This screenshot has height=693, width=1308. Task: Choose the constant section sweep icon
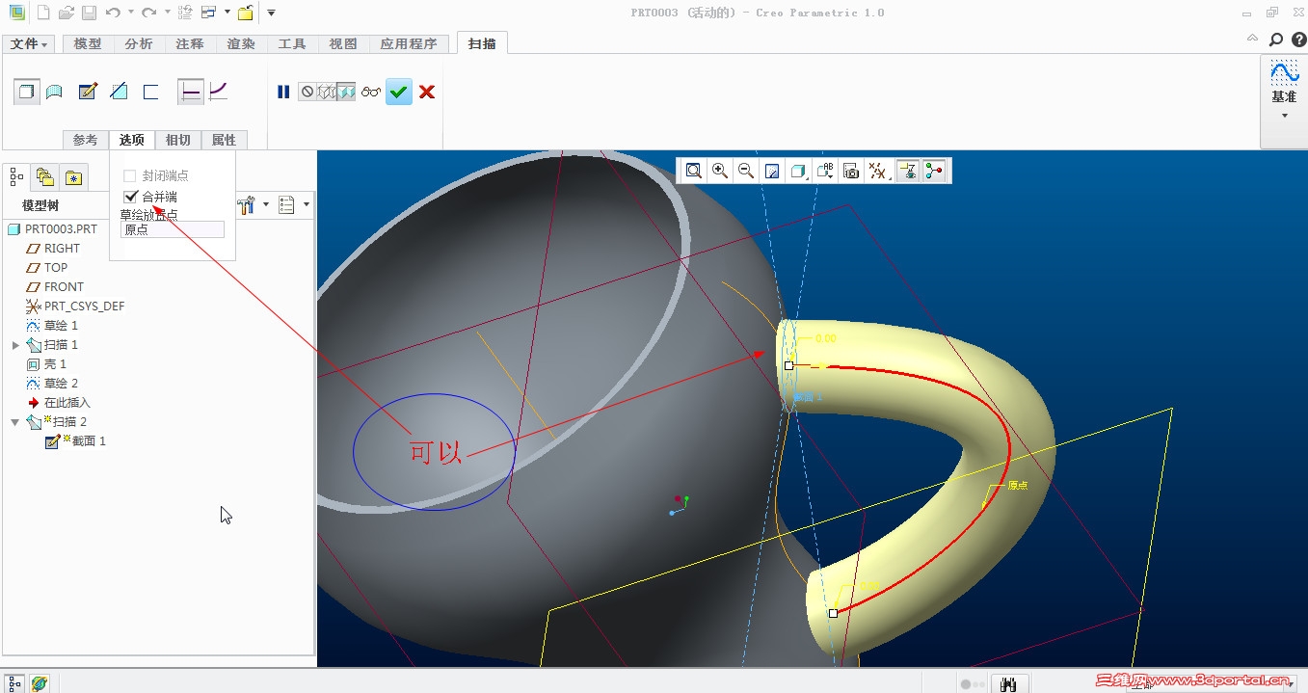pos(191,92)
